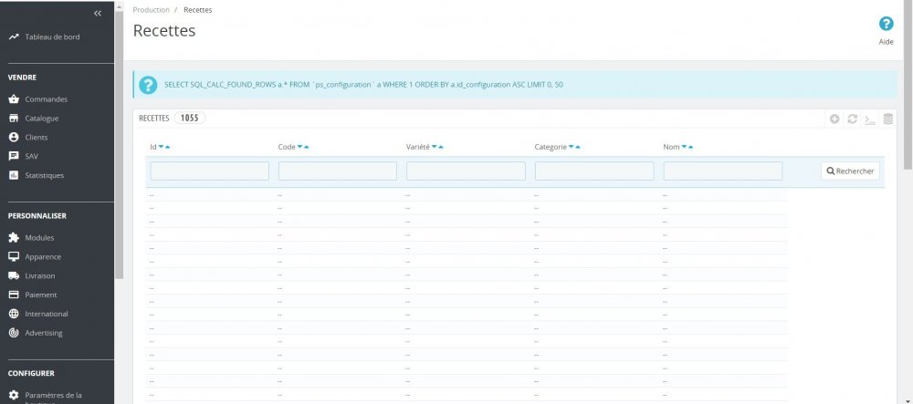Sort Nom column descending
The image size is (913, 404).
(x=684, y=147)
